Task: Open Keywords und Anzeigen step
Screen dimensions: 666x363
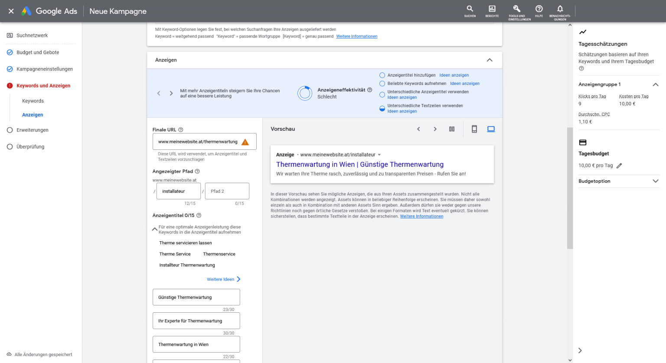Action: pyautogui.click(x=43, y=86)
